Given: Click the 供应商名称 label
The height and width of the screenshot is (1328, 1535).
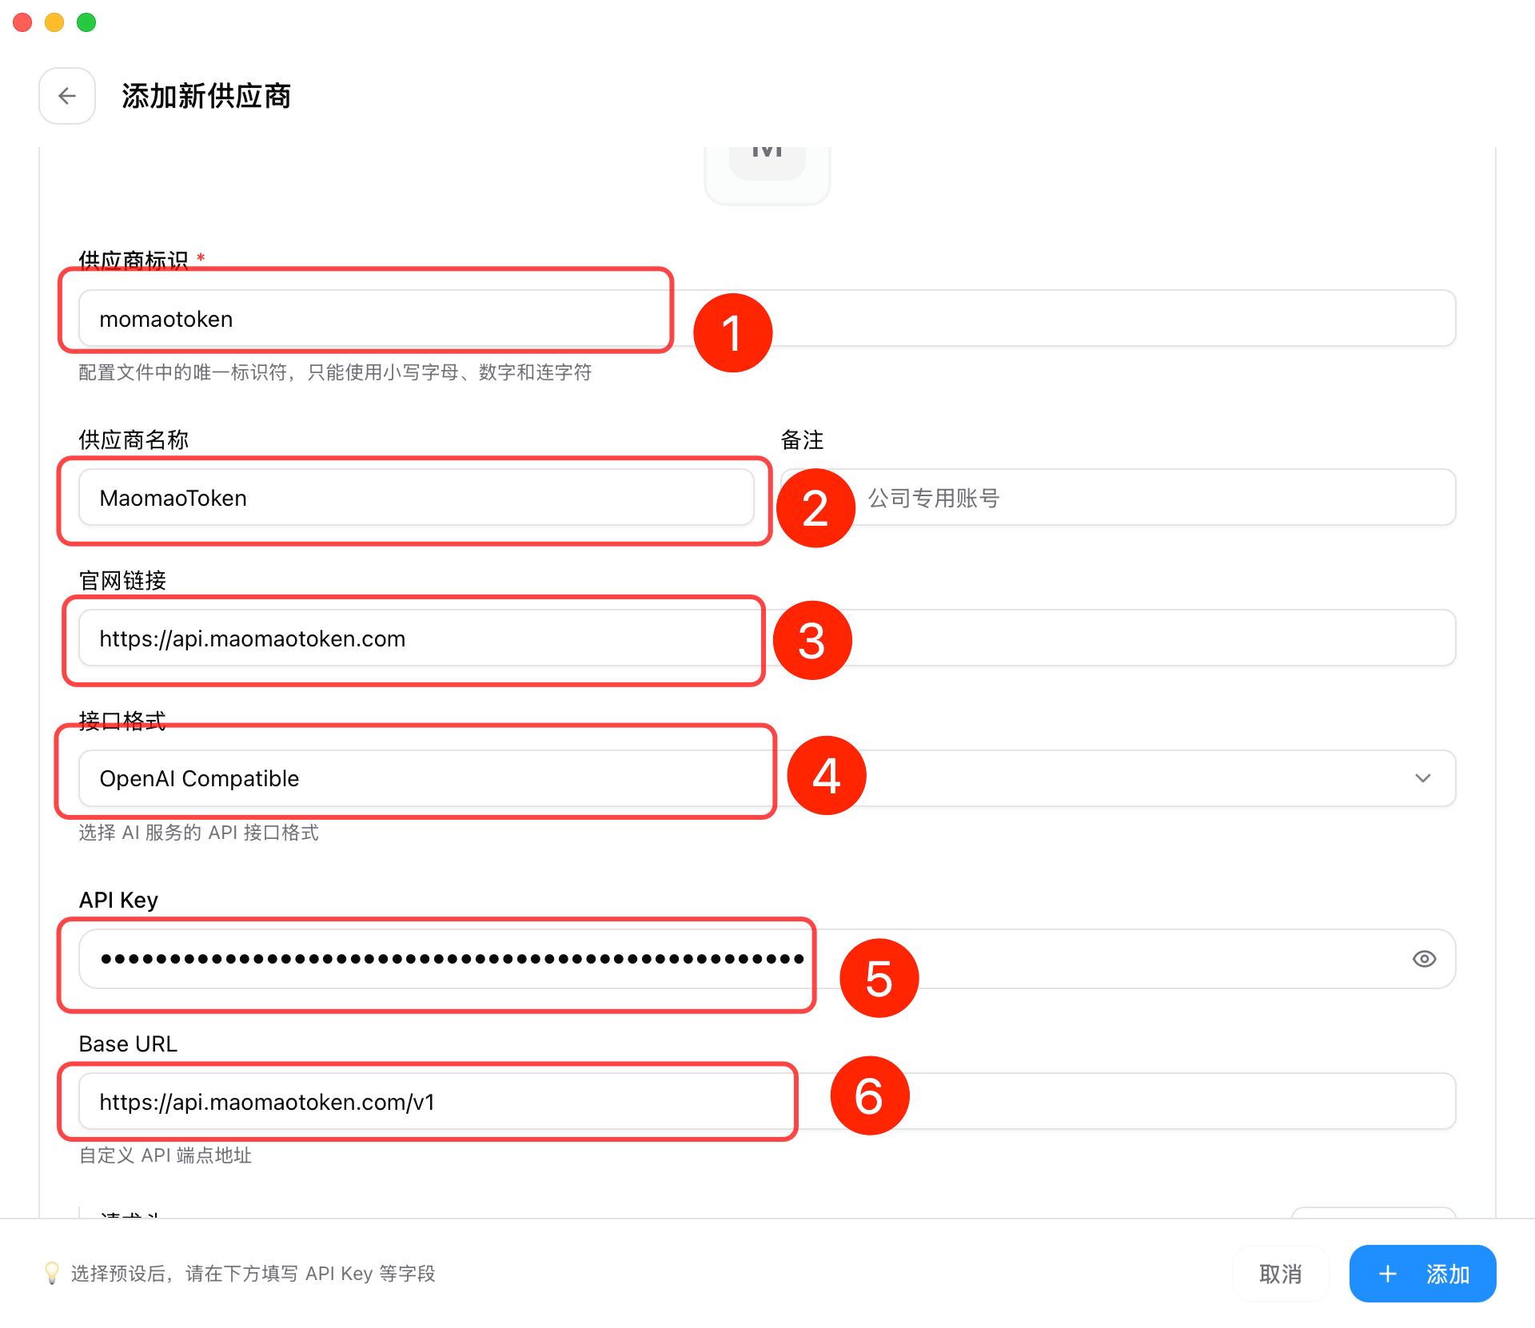Looking at the screenshot, I should click(134, 439).
